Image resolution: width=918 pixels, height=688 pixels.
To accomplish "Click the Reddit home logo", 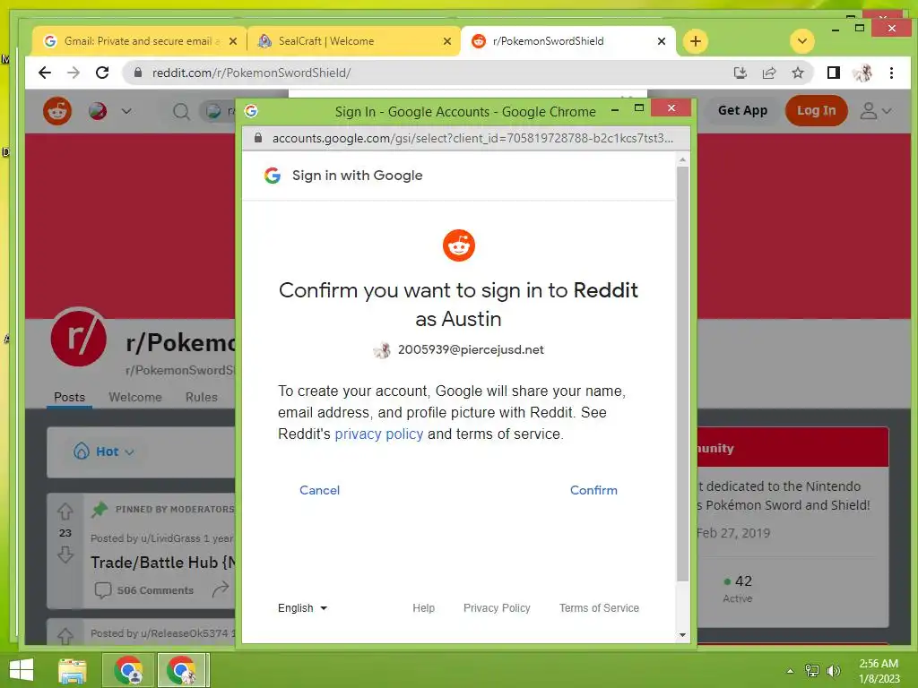I will point(57,110).
